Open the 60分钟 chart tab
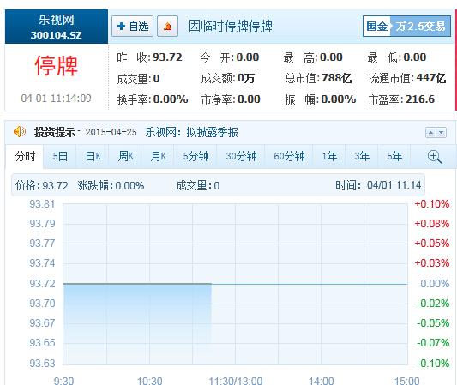Image resolution: width=457 pixels, height=385 pixels. click(289, 157)
